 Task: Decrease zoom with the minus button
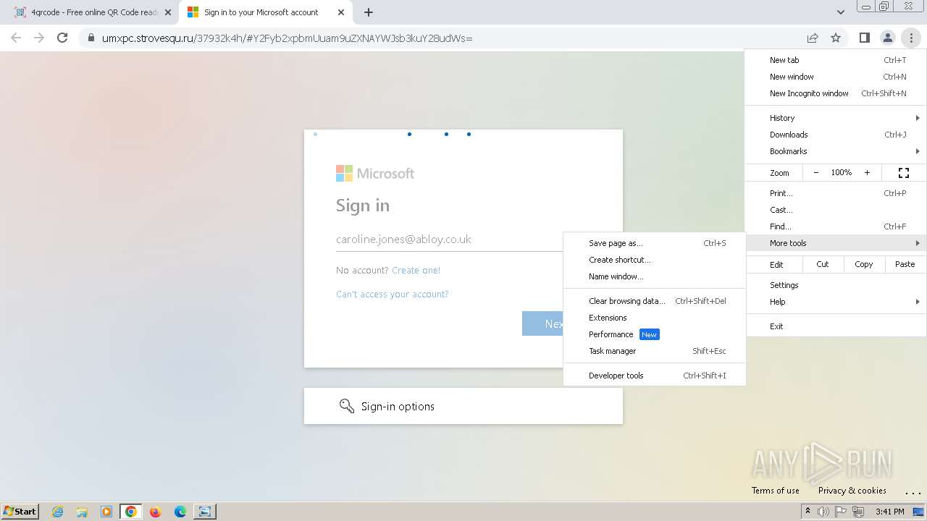pos(816,173)
